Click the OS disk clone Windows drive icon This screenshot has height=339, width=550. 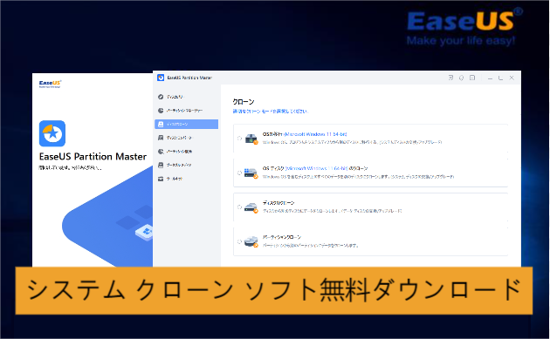tap(251, 173)
